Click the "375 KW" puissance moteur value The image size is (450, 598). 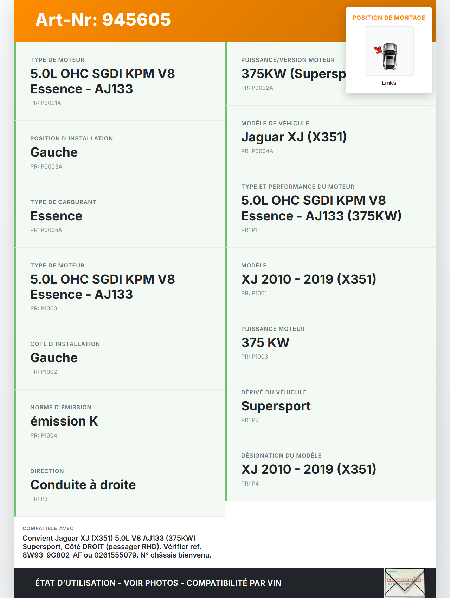click(265, 342)
